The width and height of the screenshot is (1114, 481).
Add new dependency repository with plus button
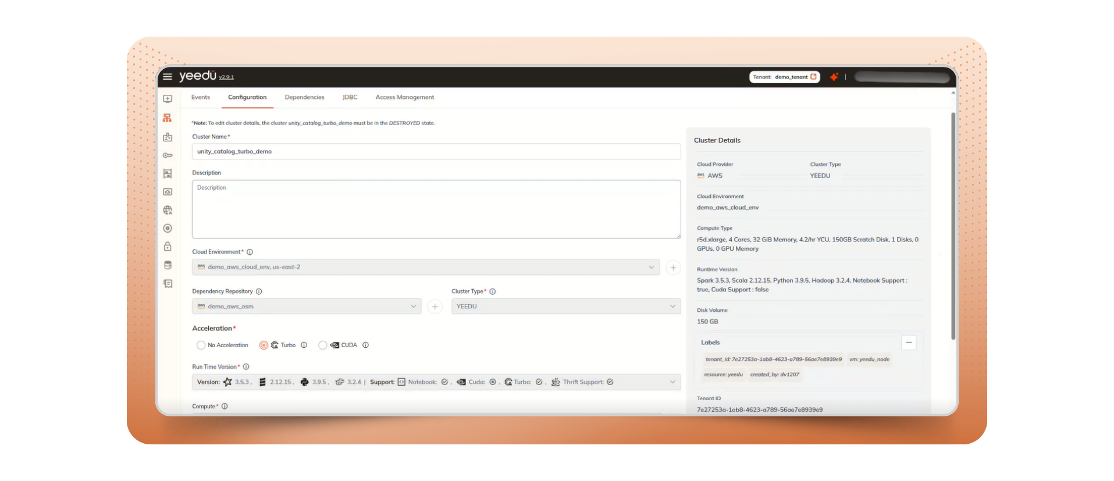tap(435, 307)
